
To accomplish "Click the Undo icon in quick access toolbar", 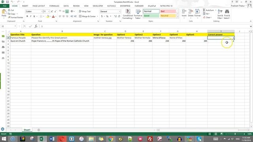I will tap(12, 2).
